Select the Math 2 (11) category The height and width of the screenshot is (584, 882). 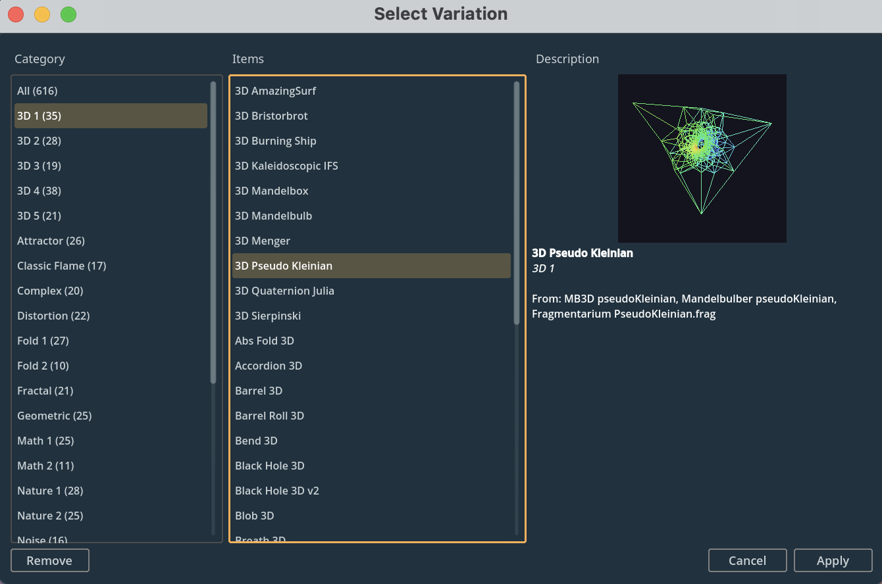[x=111, y=466]
